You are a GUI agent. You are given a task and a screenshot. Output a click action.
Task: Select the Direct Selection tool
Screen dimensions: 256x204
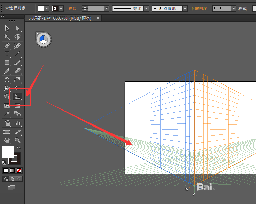pos(17,28)
